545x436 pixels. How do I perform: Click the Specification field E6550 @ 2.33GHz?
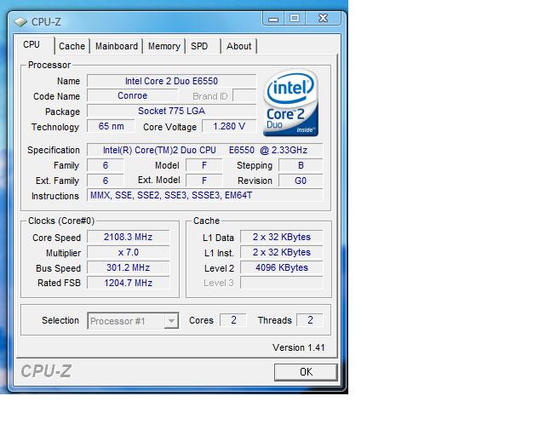204,150
